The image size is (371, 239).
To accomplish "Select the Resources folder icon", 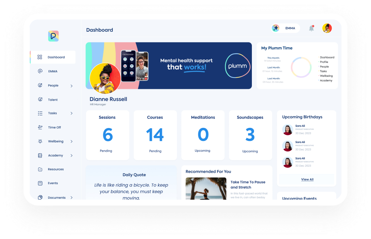I will point(40,169).
